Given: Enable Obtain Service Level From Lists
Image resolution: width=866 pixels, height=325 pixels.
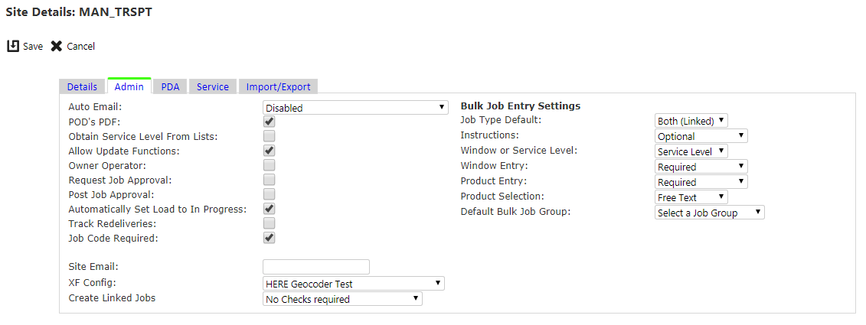Looking at the screenshot, I should [x=269, y=136].
